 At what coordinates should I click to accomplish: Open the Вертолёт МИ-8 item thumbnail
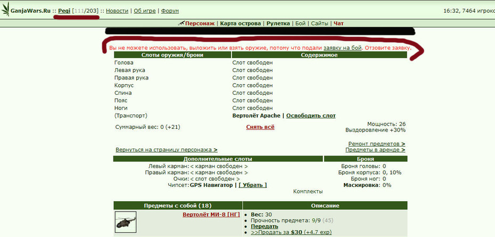pos(126,222)
